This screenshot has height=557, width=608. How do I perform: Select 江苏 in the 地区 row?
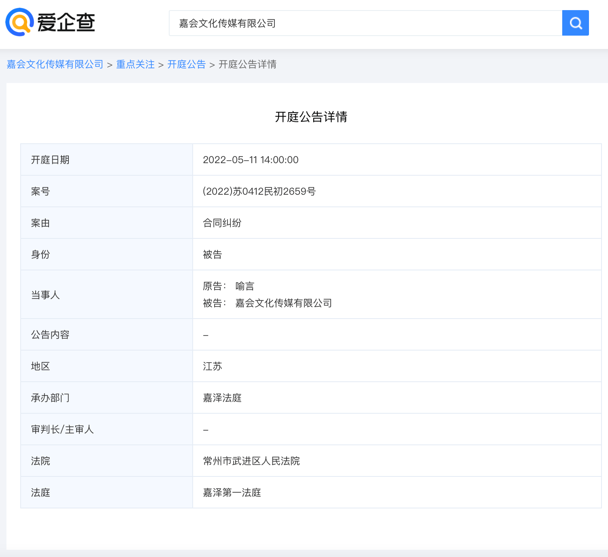[212, 366]
